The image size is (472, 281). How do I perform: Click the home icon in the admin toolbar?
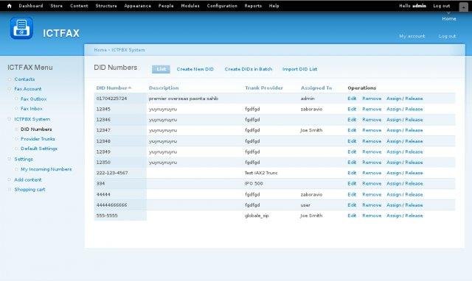[10, 6]
